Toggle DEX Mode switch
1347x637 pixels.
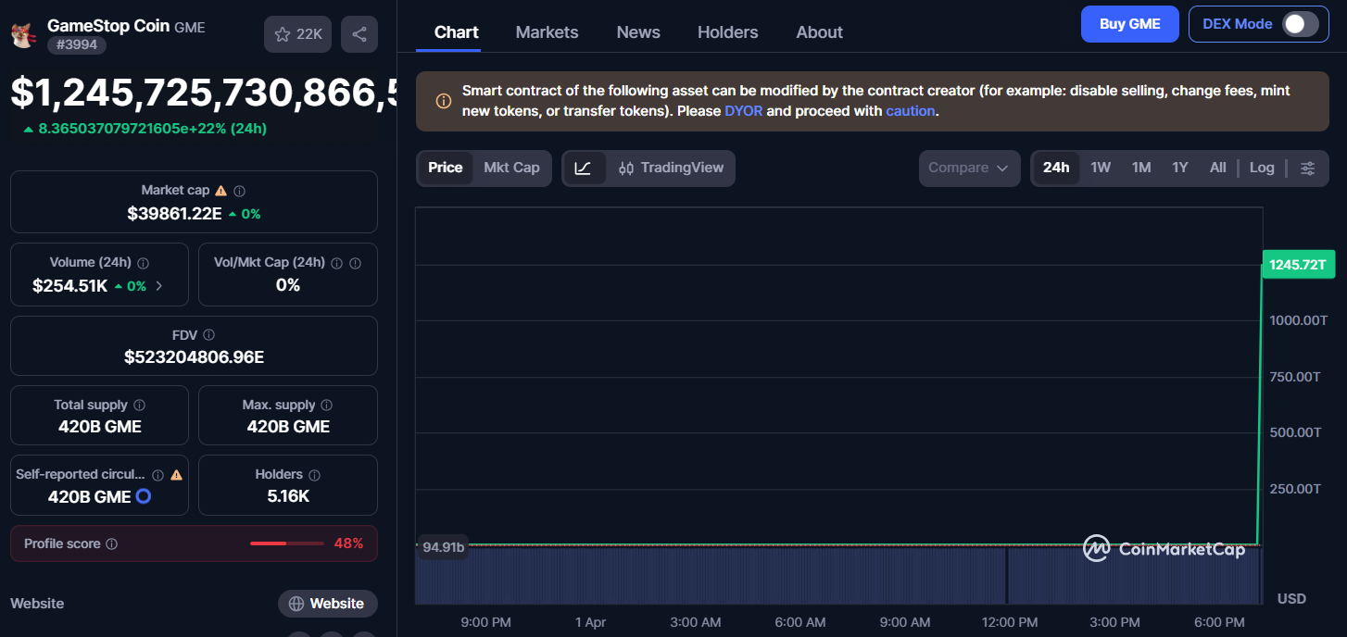(x=1300, y=24)
